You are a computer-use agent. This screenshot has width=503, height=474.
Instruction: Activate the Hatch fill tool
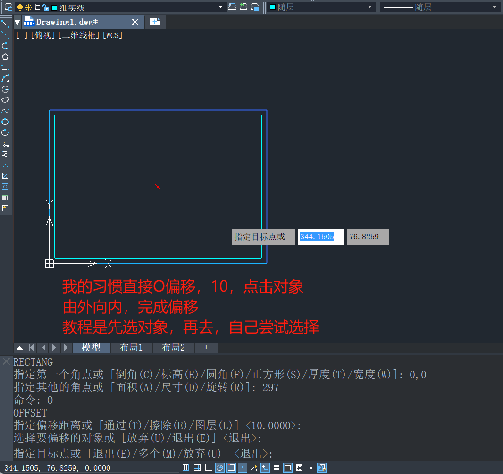tap(5, 176)
